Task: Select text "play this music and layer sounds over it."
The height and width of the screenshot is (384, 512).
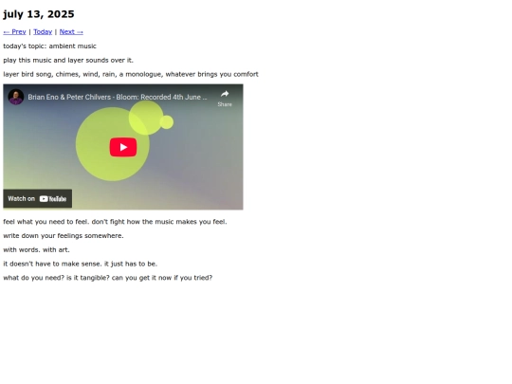Action: (x=68, y=60)
